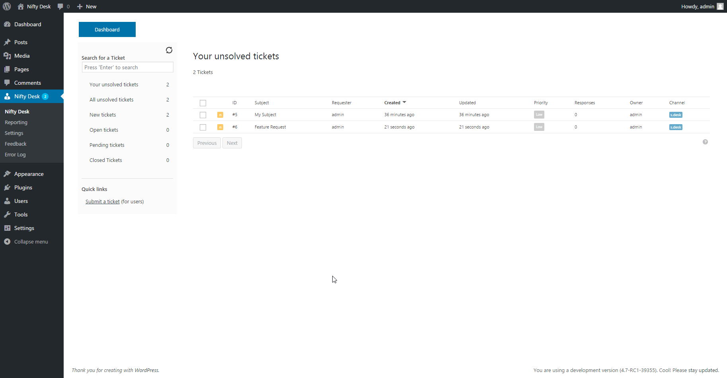727x378 pixels.
Task: Click the Requester column header
Action: point(341,103)
